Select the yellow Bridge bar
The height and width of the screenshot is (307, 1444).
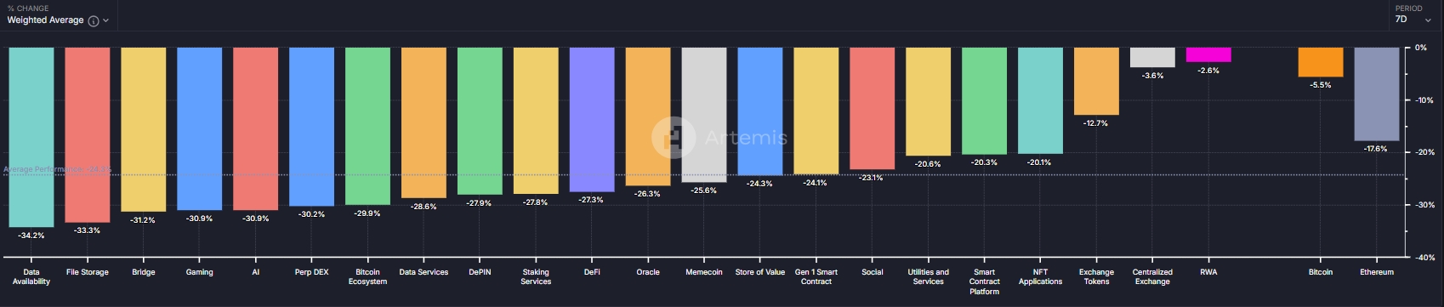point(144,129)
